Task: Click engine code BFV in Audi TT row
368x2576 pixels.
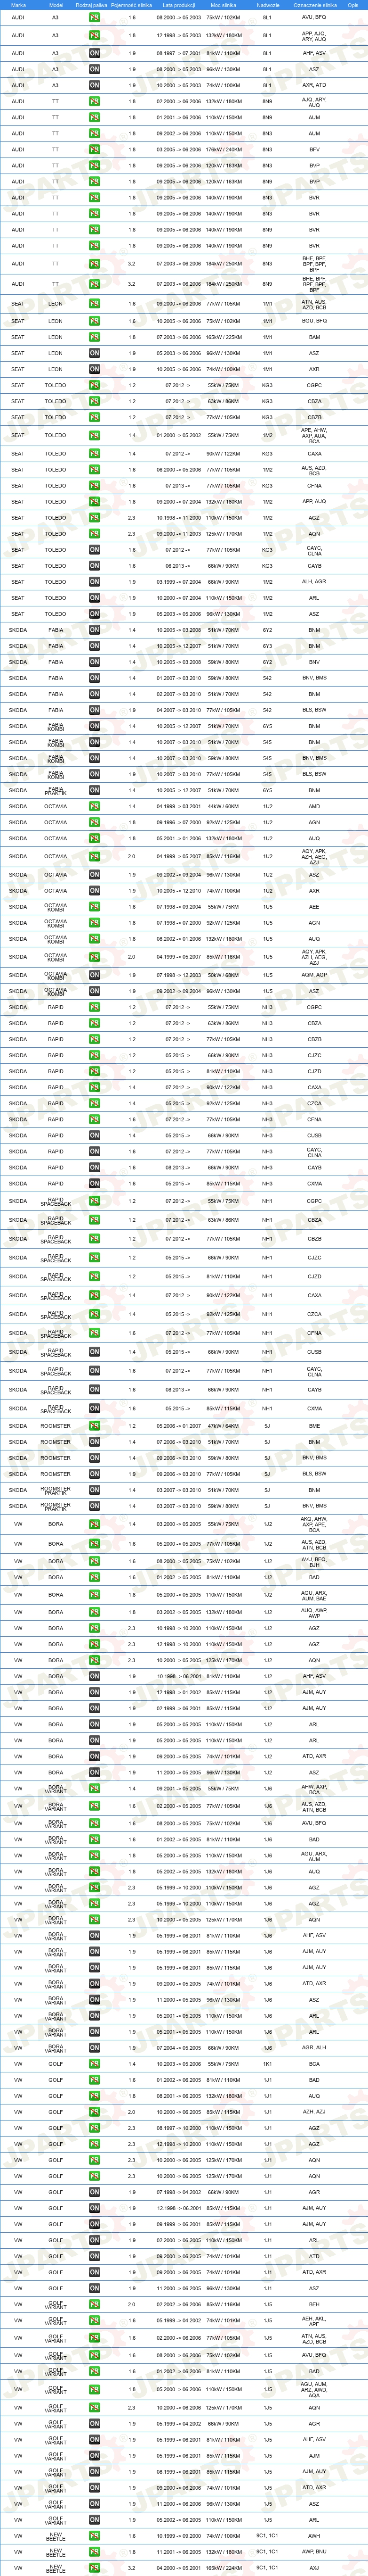Action: 314,150
